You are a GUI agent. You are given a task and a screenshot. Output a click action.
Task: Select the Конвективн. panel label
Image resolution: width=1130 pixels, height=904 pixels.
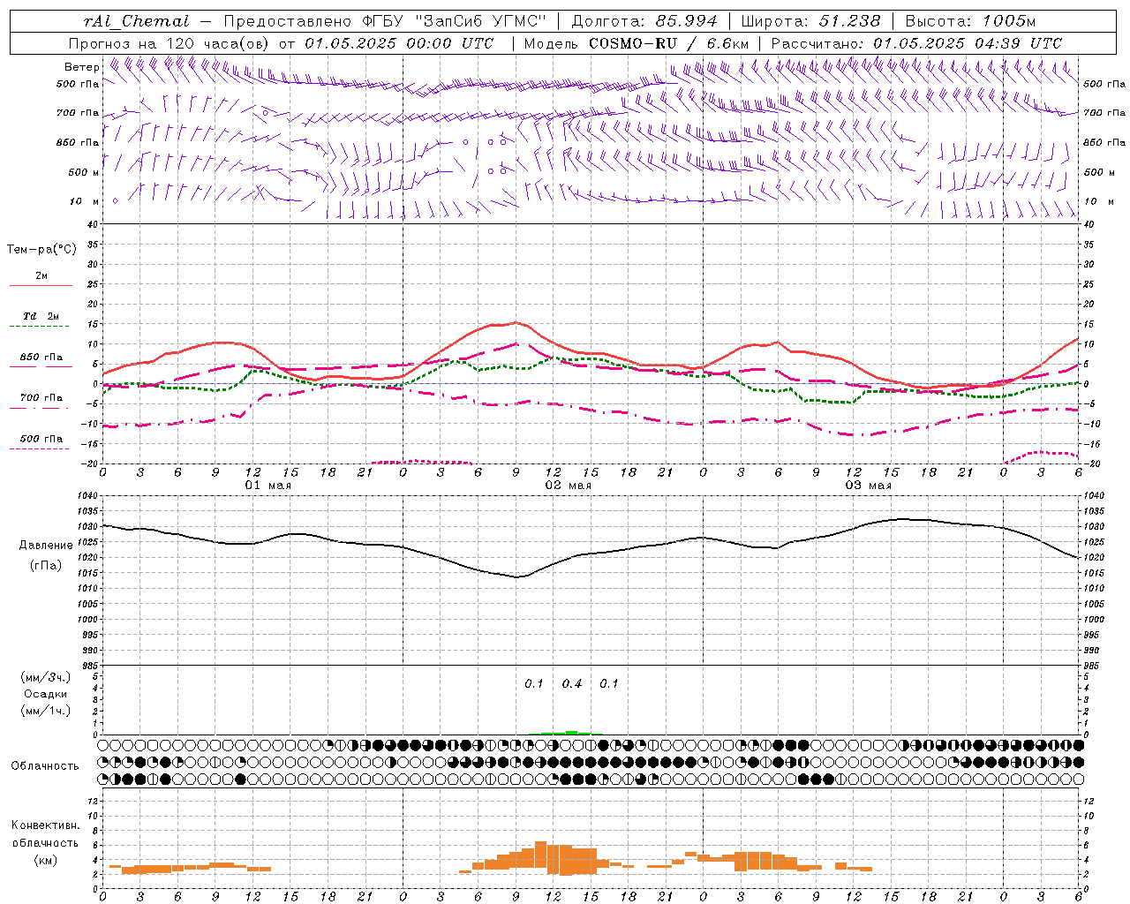click(x=45, y=825)
